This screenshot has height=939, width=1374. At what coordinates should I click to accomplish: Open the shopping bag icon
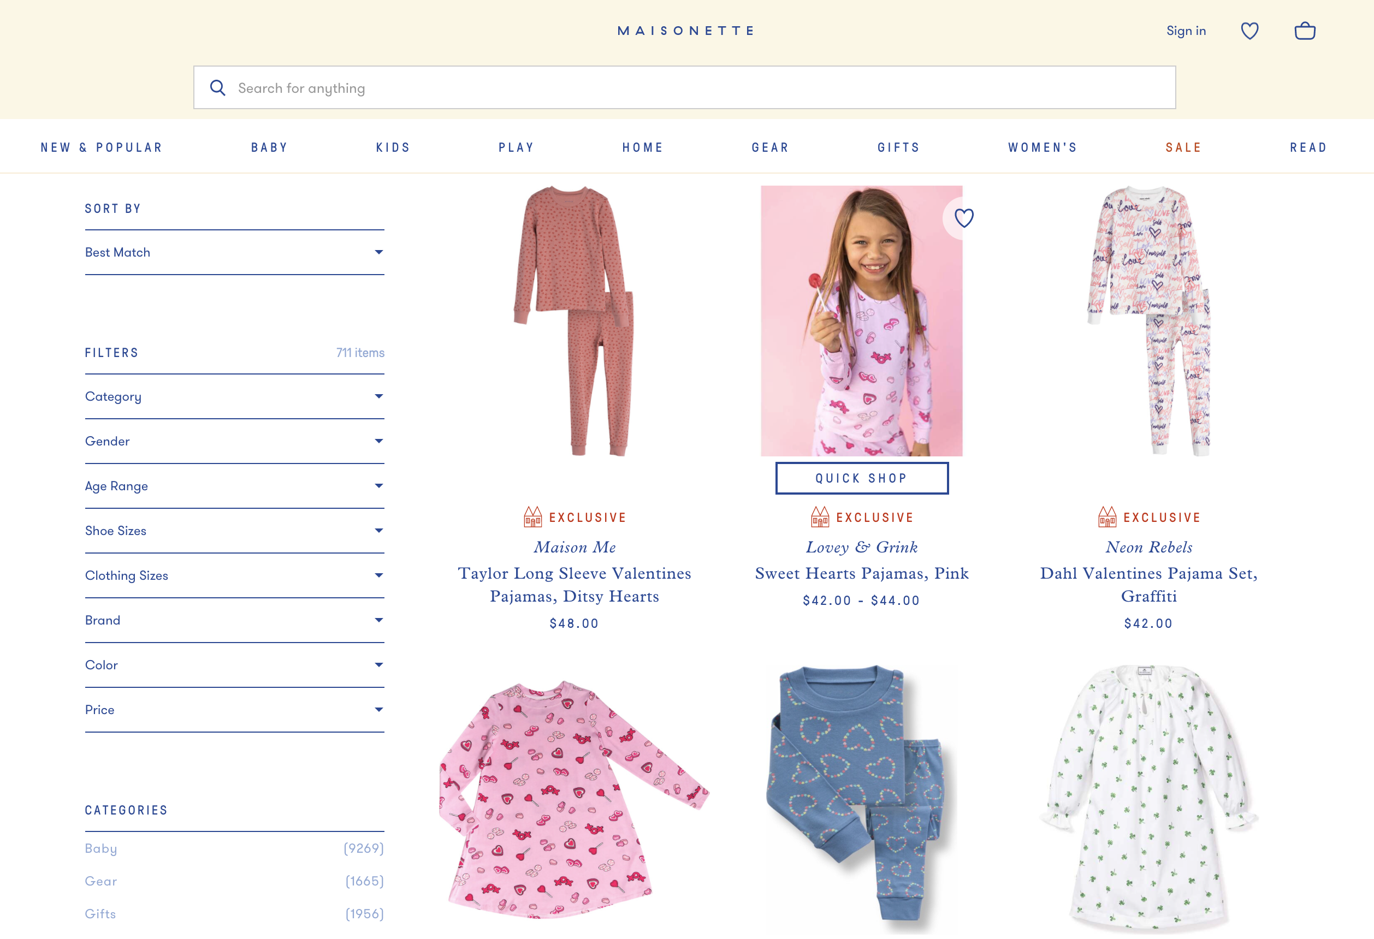1305,31
